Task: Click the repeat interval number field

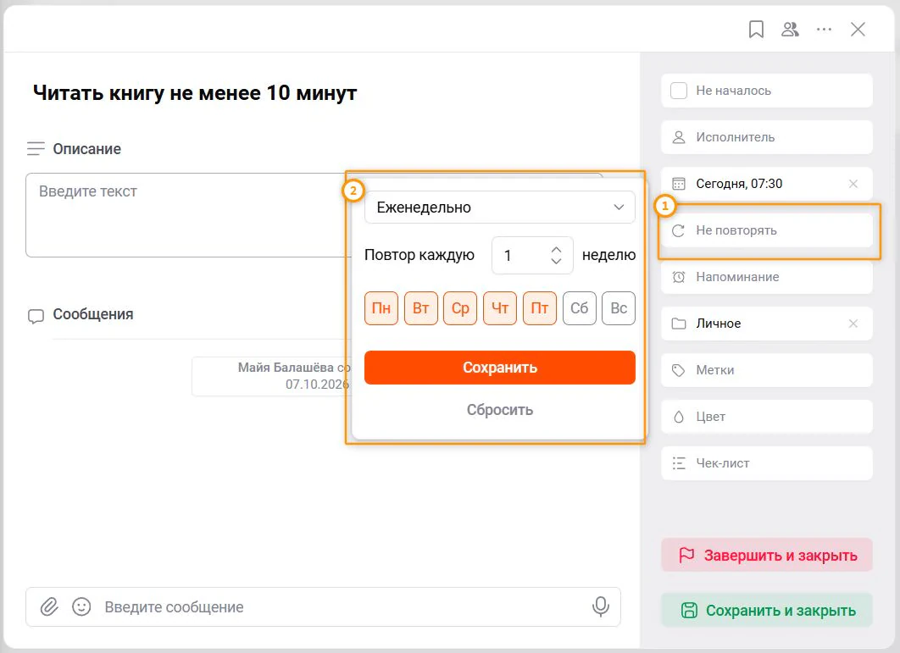Action: coord(532,255)
